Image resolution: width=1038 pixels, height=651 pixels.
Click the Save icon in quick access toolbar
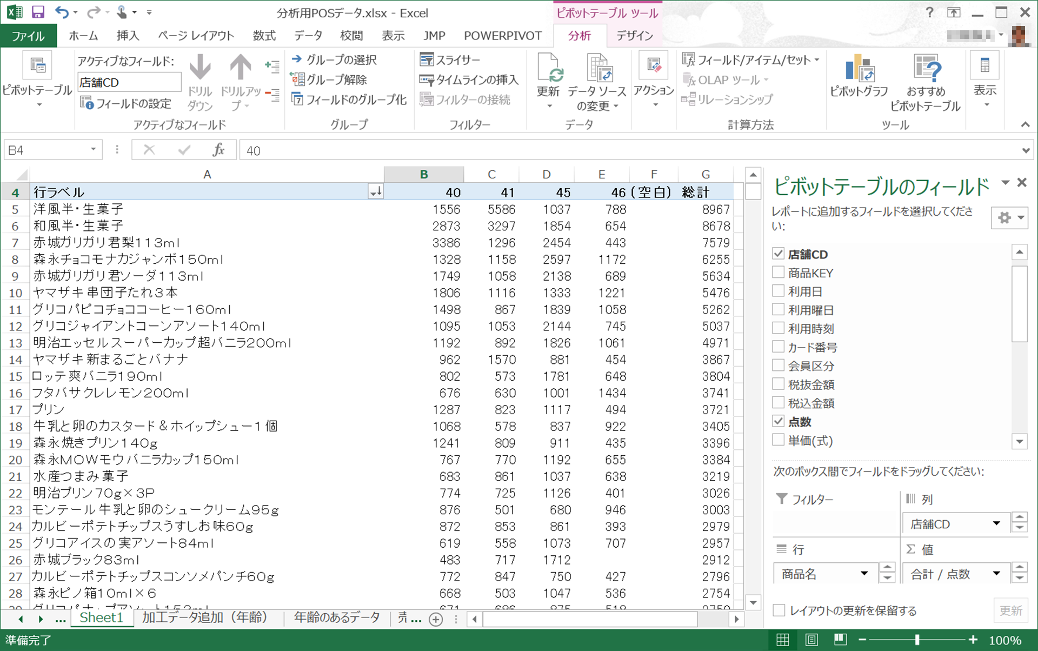pyautogui.click(x=38, y=12)
